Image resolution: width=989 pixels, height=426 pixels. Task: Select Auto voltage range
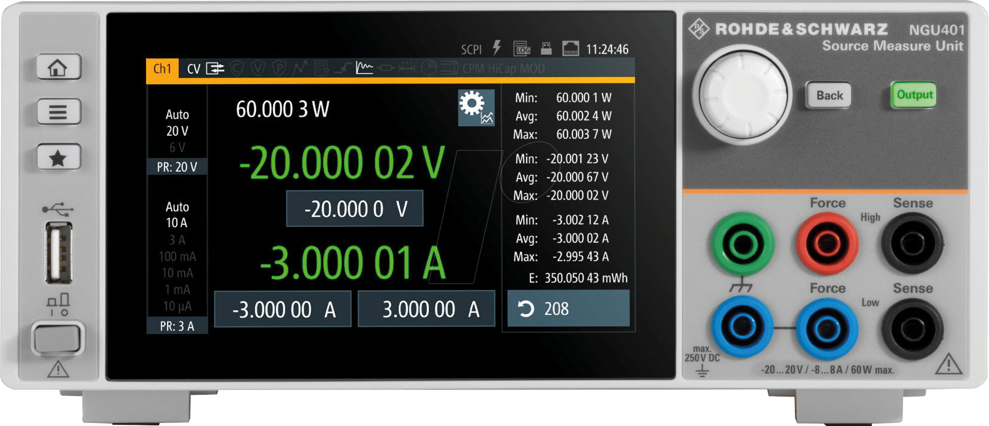click(x=177, y=115)
